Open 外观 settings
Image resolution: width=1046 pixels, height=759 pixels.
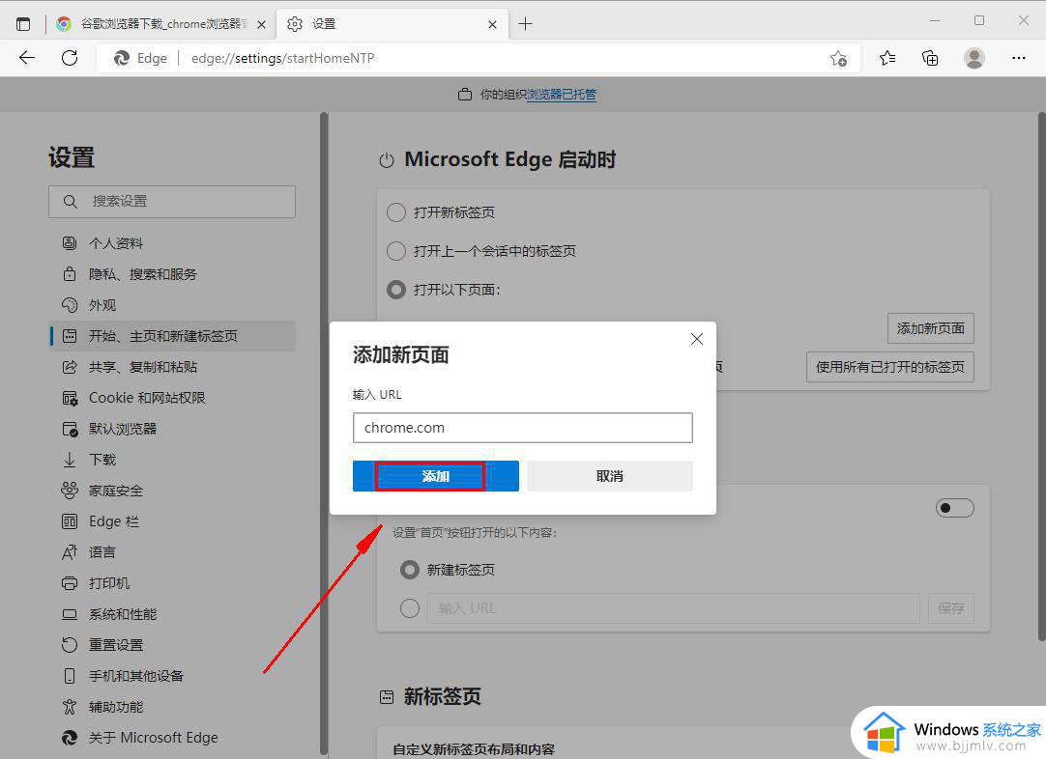click(x=172, y=305)
